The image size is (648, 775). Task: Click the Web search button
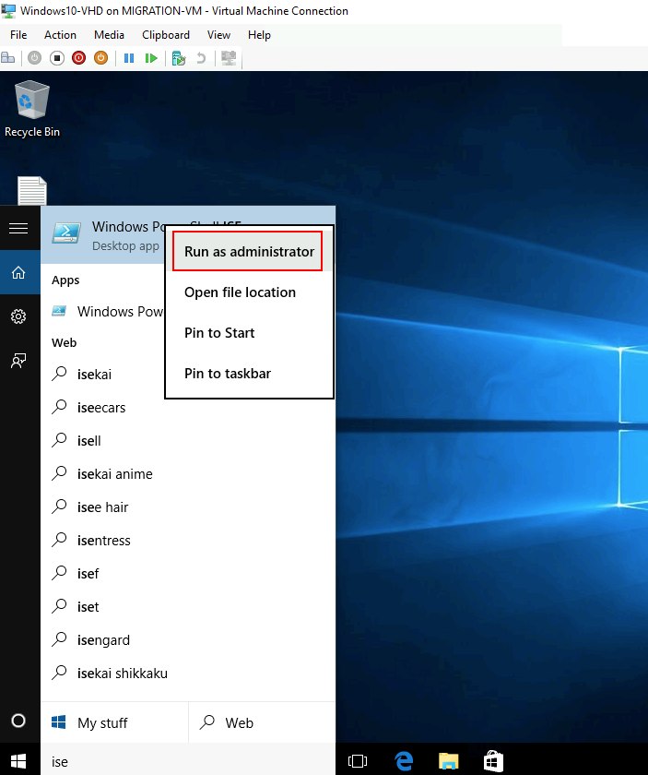[x=262, y=722]
